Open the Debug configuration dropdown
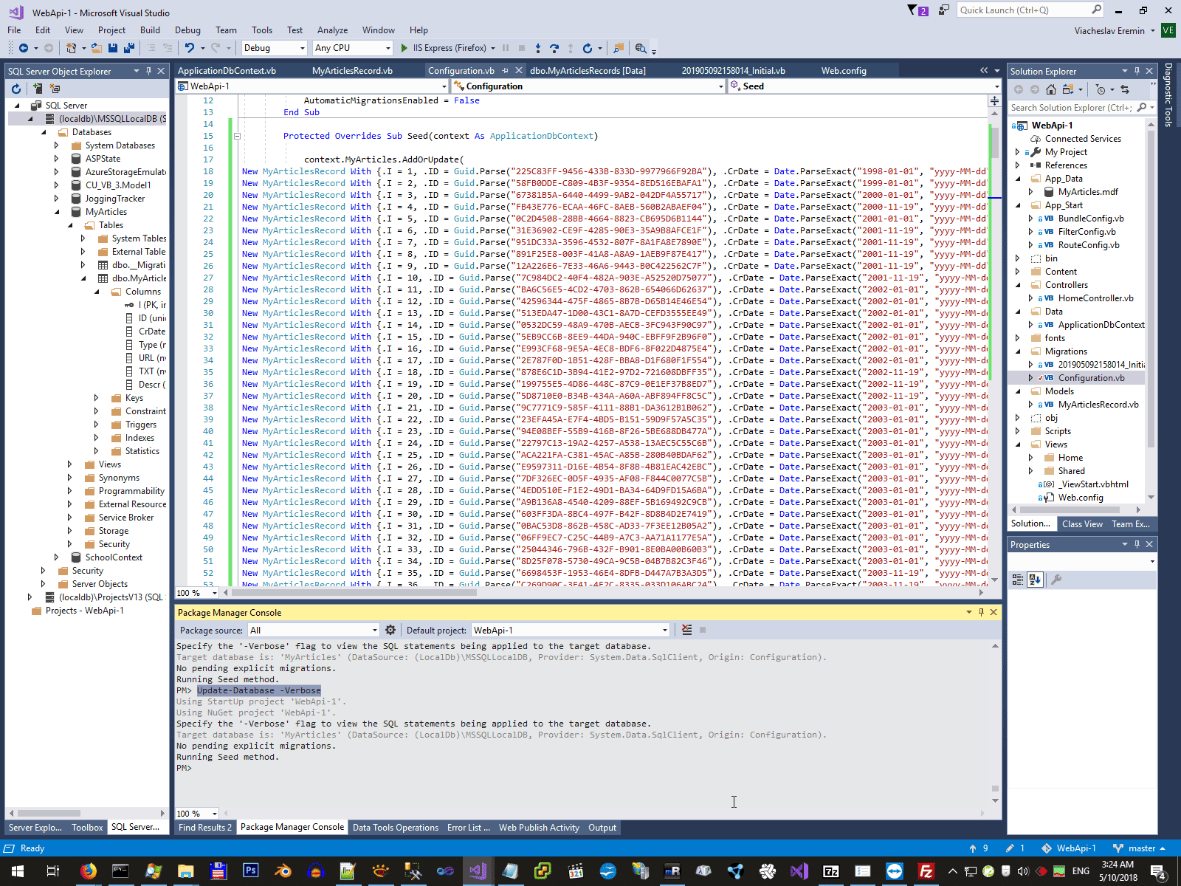Image resolution: width=1181 pixels, height=886 pixels. [274, 48]
